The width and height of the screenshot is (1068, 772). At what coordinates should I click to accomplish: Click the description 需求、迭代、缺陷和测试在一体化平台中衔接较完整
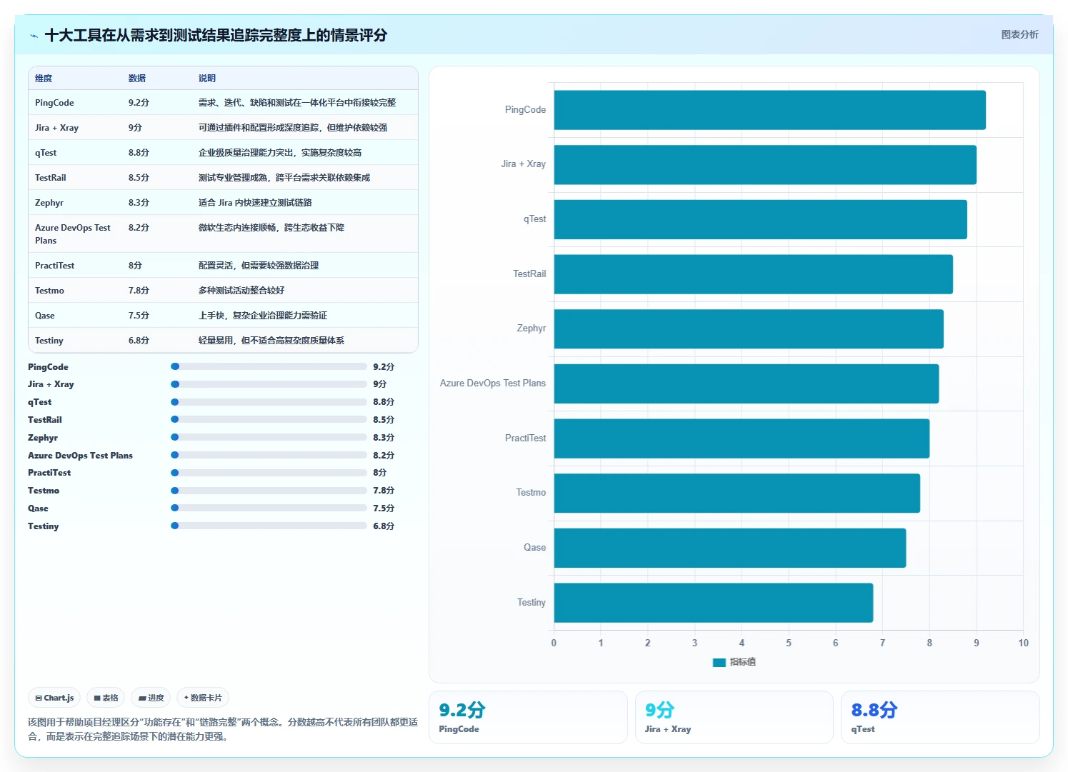297,103
